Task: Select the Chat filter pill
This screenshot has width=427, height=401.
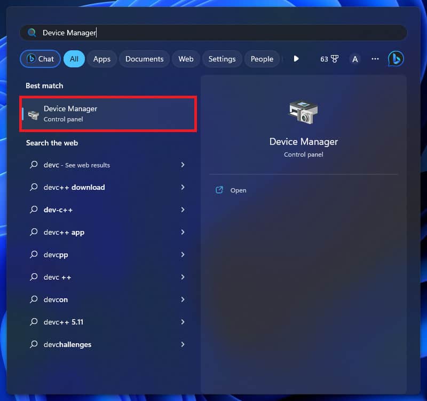Action: (x=41, y=59)
